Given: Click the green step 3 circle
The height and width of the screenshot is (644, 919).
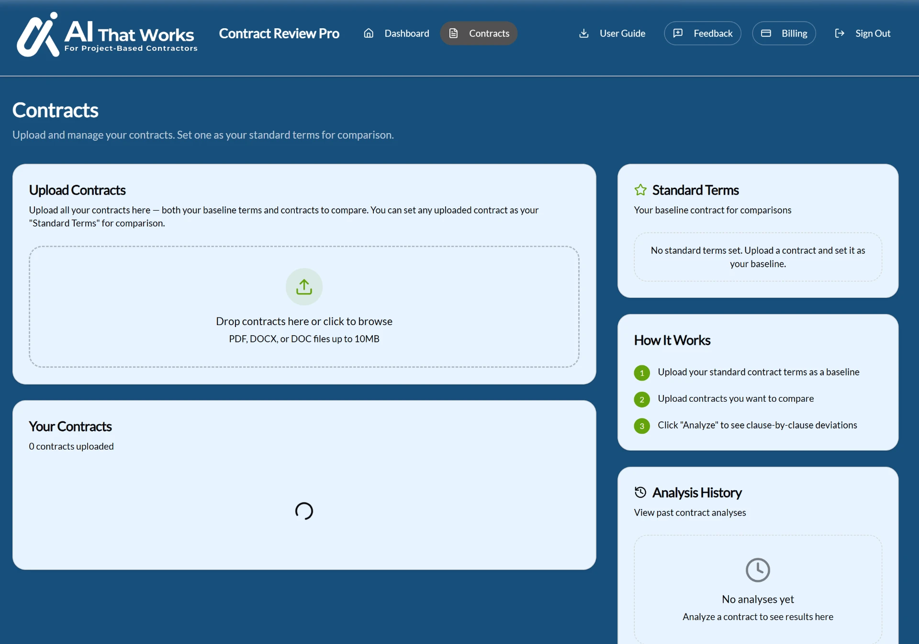Looking at the screenshot, I should click(x=642, y=426).
